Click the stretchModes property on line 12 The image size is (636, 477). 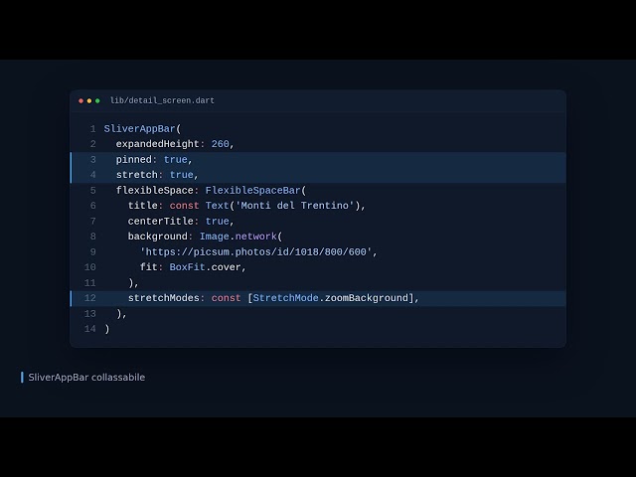pyautogui.click(x=163, y=298)
